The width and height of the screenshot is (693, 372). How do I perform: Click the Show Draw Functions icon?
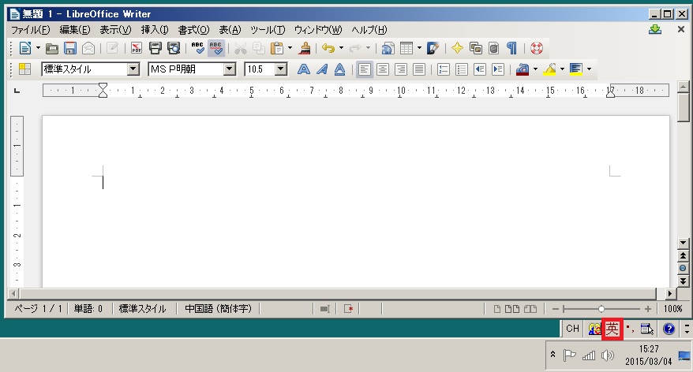click(x=433, y=48)
